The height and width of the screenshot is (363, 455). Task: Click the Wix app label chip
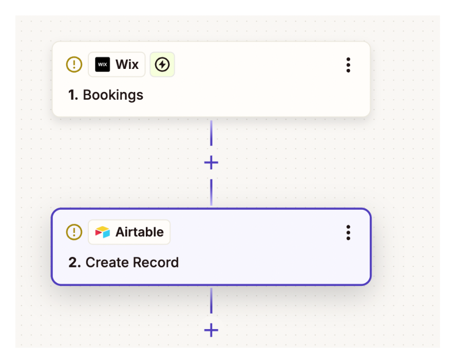pos(117,64)
